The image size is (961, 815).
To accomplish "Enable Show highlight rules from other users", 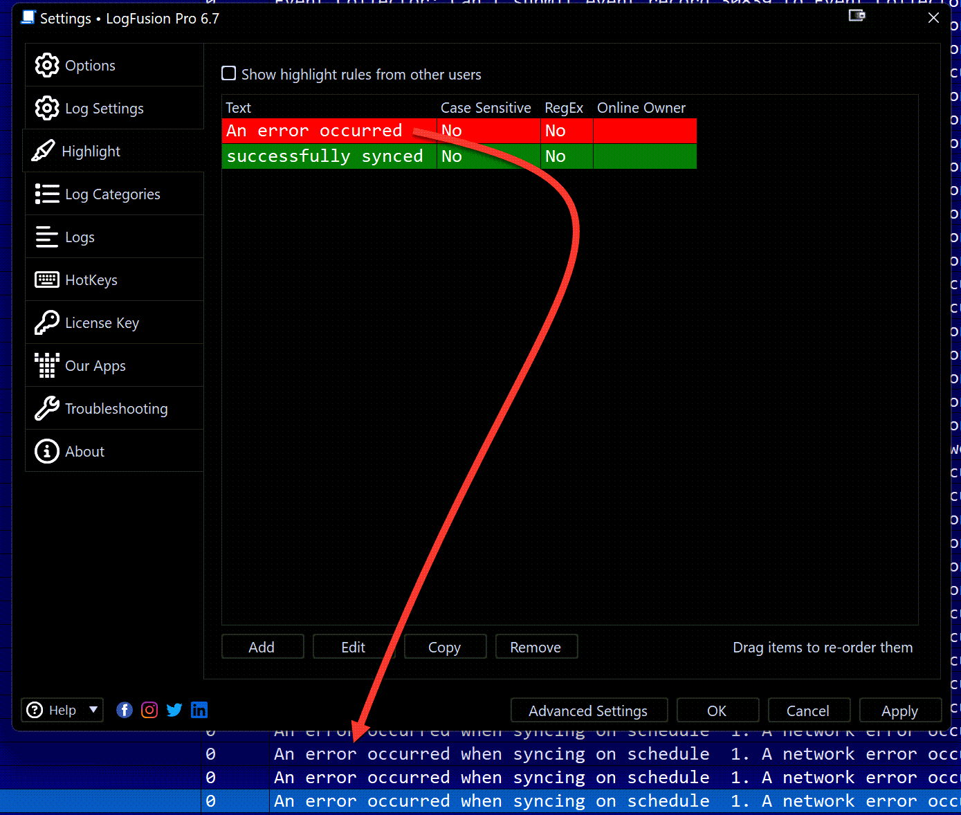I will [229, 74].
